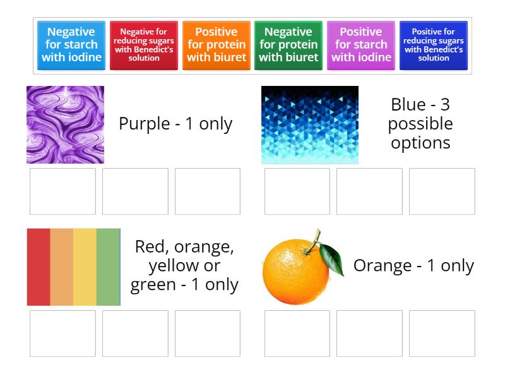Click the "Orange - 1 only" label
This screenshot has height=379, width=505.
pos(415,266)
